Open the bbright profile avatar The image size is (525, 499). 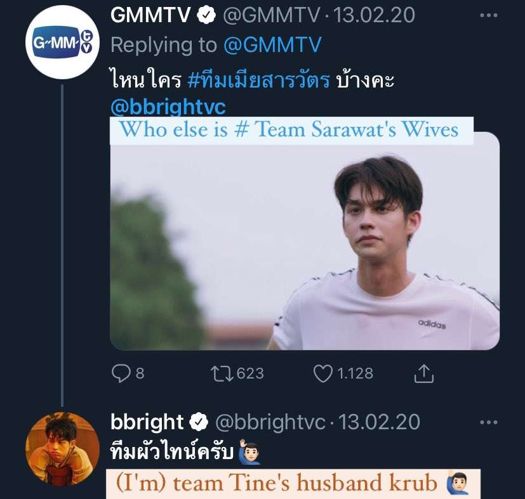click(62, 449)
